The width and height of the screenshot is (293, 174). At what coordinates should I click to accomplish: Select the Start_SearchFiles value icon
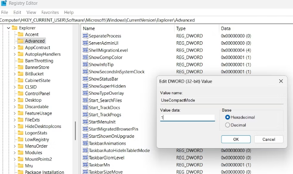85,100
